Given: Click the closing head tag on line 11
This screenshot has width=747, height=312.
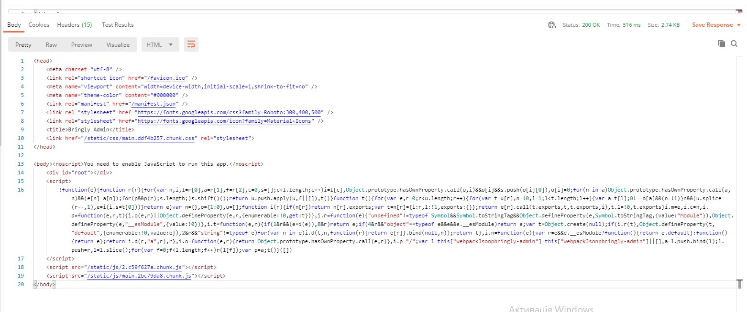Looking at the screenshot, I should (x=44, y=147).
